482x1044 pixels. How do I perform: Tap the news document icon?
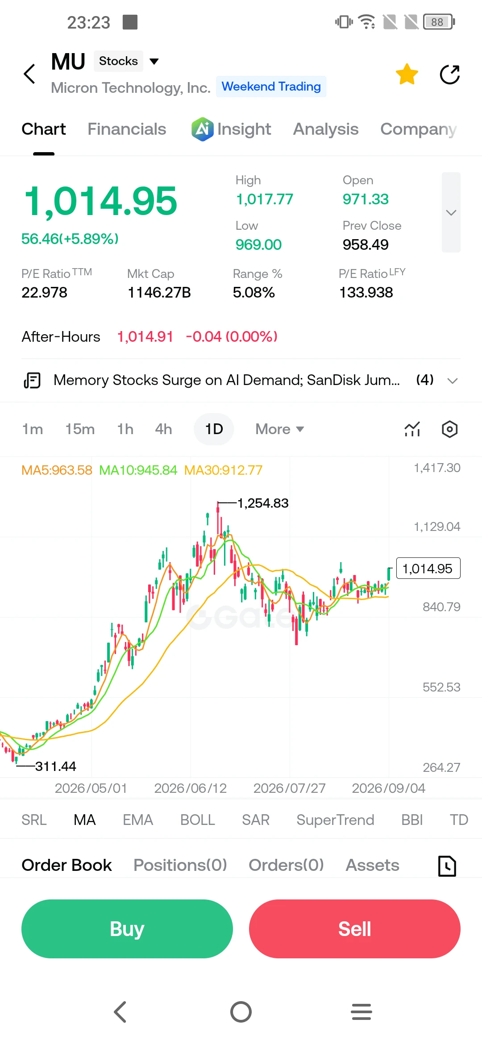click(32, 381)
